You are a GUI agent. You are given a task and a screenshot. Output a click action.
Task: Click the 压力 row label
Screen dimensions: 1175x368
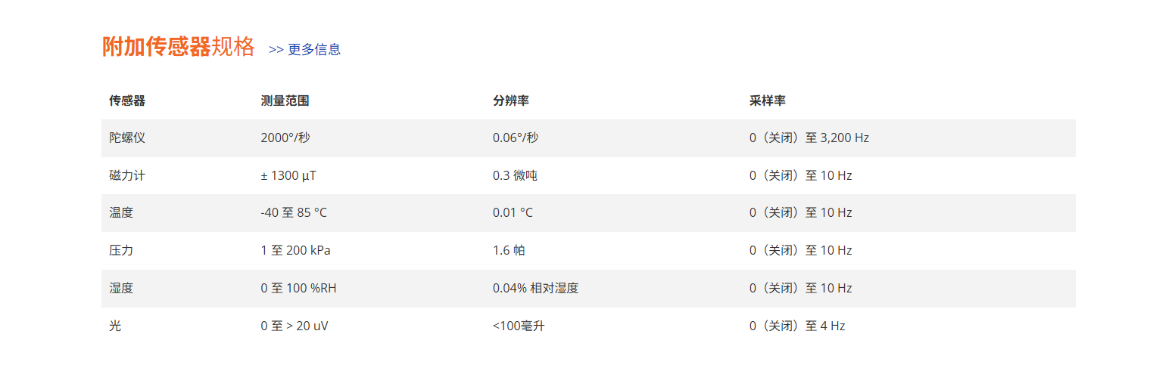pyautogui.click(x=121, y=251)
